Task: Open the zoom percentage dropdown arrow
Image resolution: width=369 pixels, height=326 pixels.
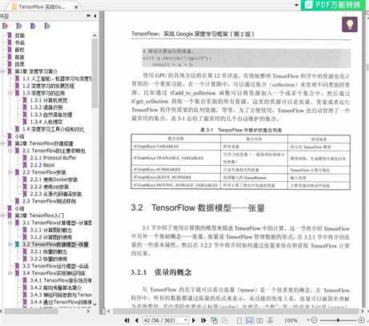Action: (x=308, y=320)
